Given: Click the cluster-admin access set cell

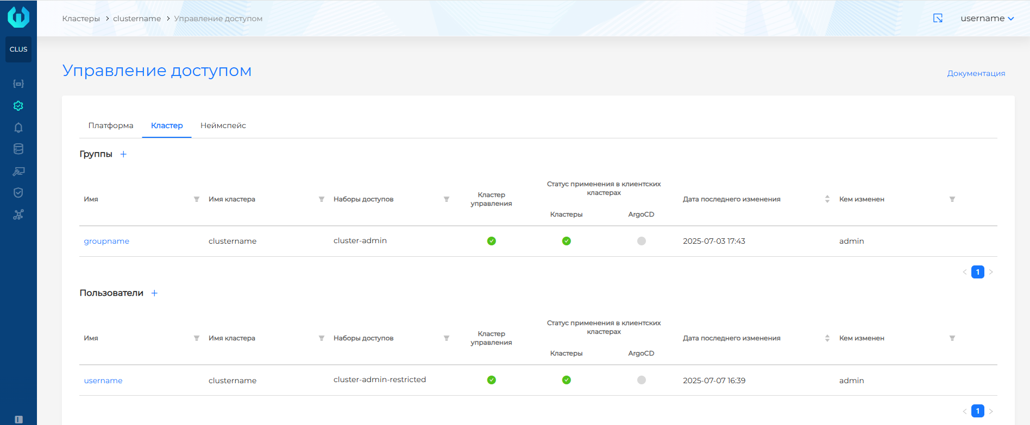Looking at the screenshot, I should point(360,240).
